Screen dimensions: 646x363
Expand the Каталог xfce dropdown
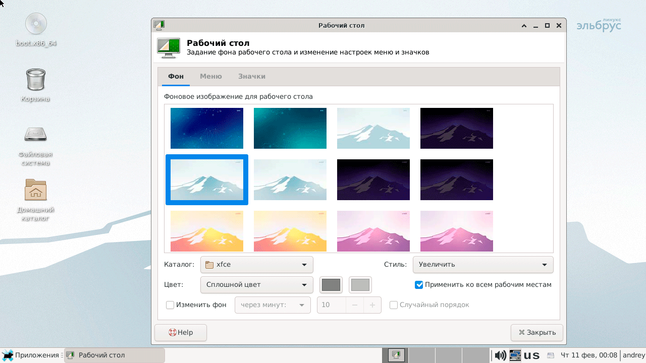pyautogui.click(x=256, y=265)
